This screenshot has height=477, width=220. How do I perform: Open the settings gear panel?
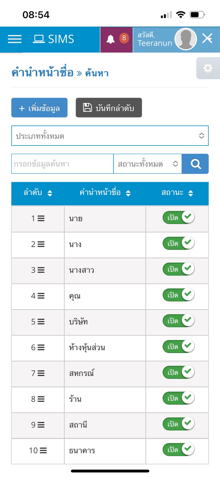click(208, 68)
